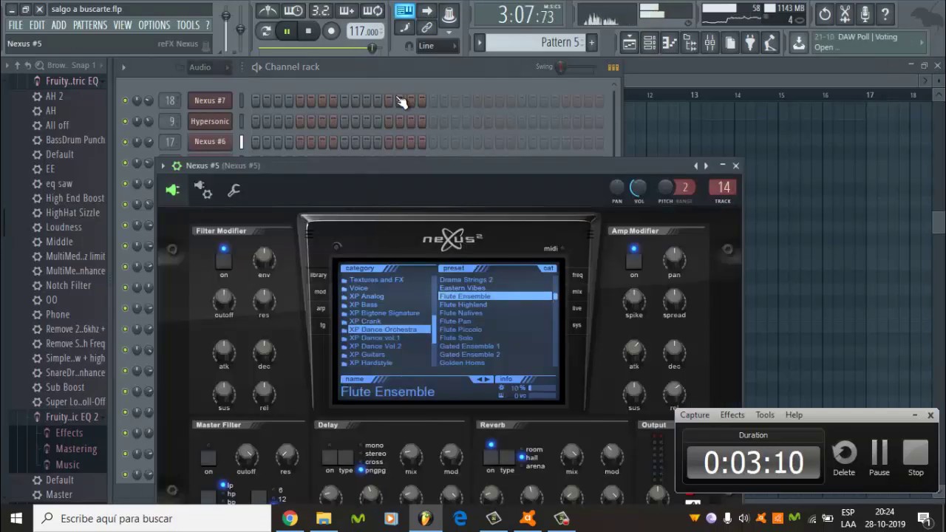Toggle pattern/song mode button
The image size is (946, 532).
tap(266, 31)
